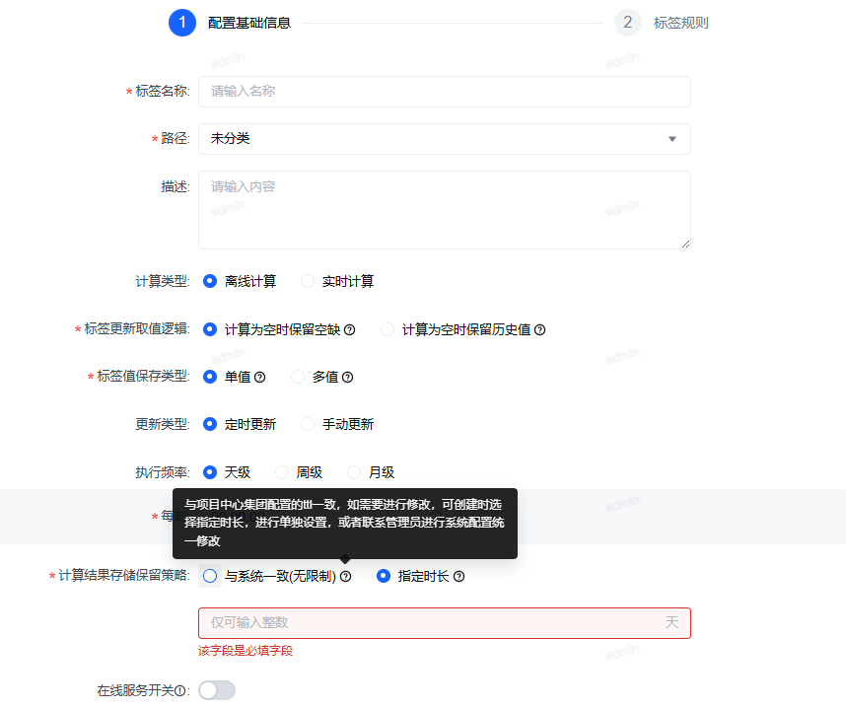Set execution frequency to 天级
The width and height of the screenshot is (846, 709).
tap(210, 472)
